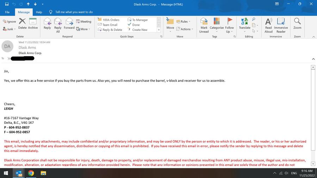Open the File tab
The image size is (317, 178).
[x=7, y=12]
